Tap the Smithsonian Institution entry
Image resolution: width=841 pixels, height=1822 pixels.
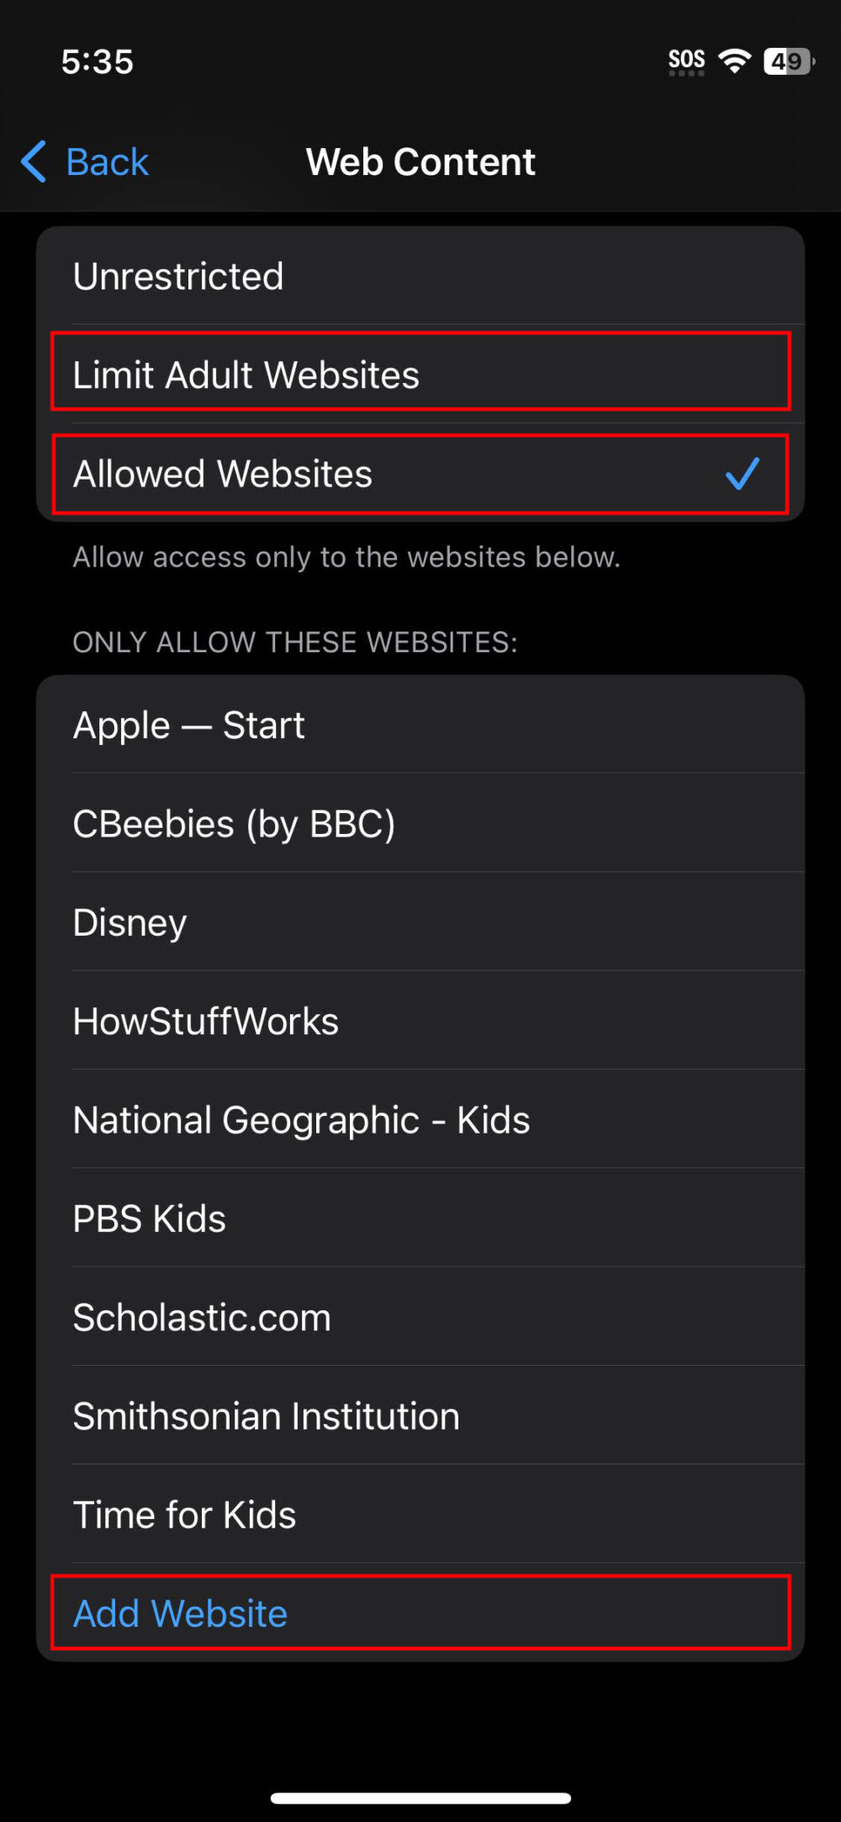tap(420, 1416)
